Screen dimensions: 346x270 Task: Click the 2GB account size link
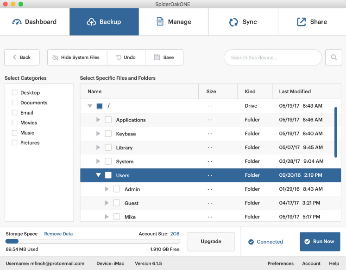tap(175, 234)
